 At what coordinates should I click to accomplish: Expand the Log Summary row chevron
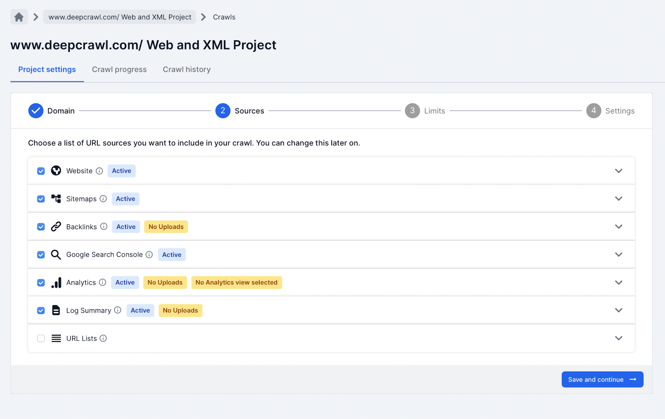pos(618,310)
